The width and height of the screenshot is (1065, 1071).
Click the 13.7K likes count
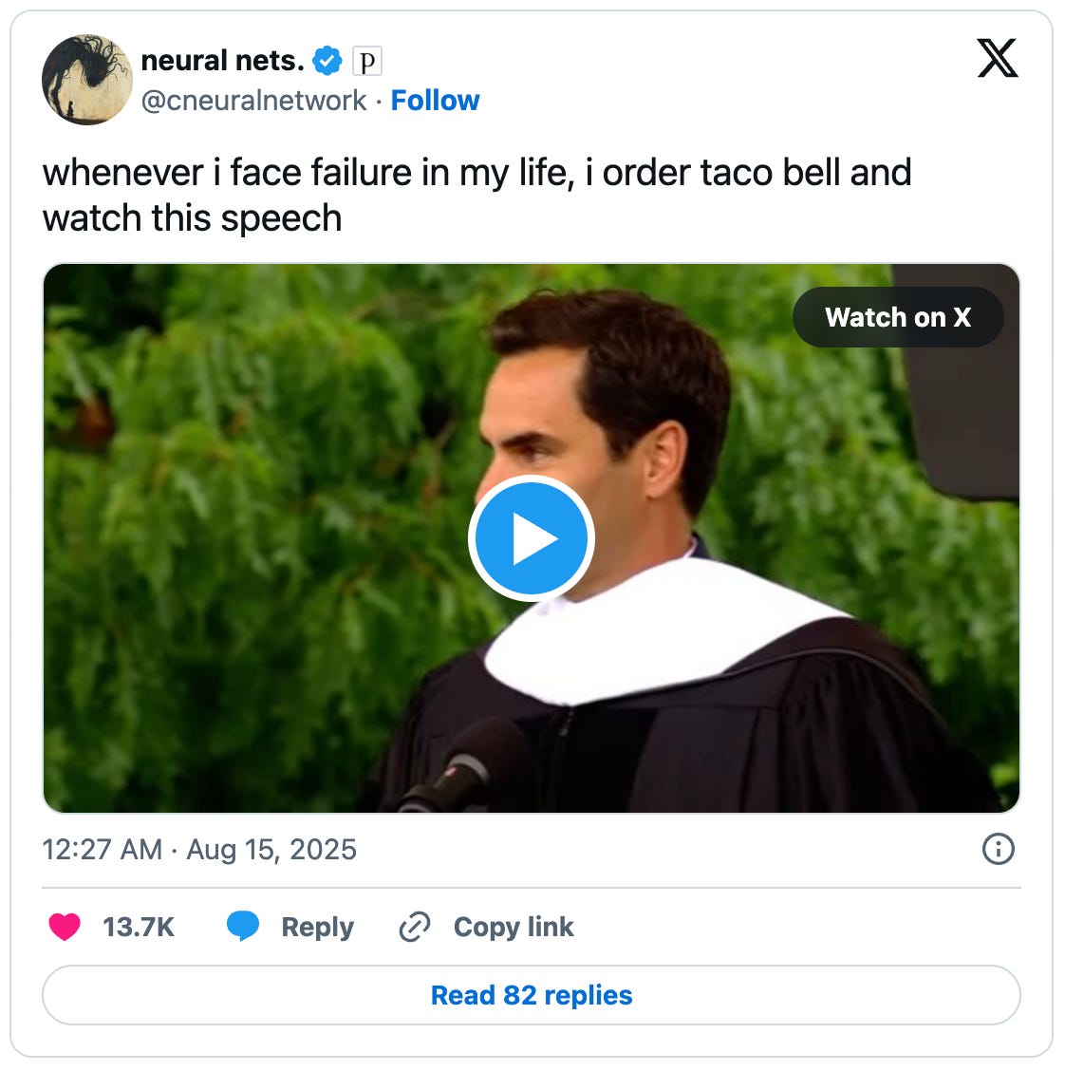[139, 928]
